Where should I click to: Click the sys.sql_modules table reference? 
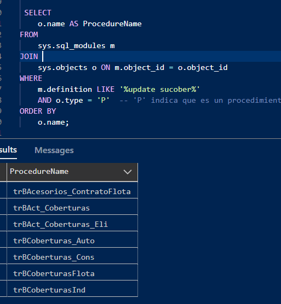pyautogui.click(x=71, y=46)
